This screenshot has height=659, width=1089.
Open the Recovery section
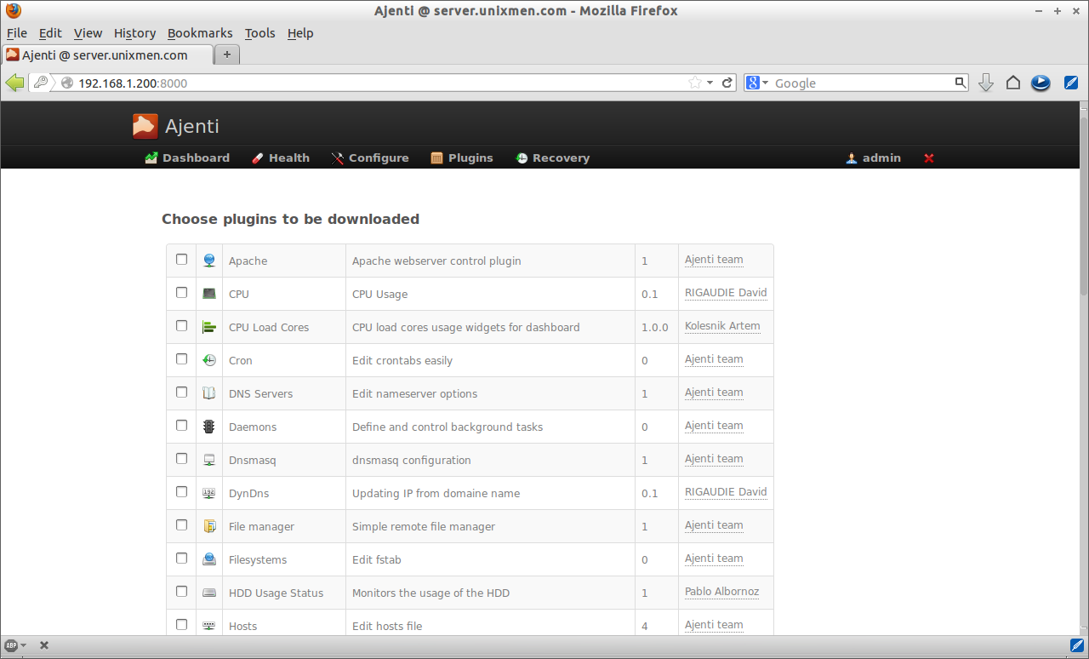(x=553, y=158)
